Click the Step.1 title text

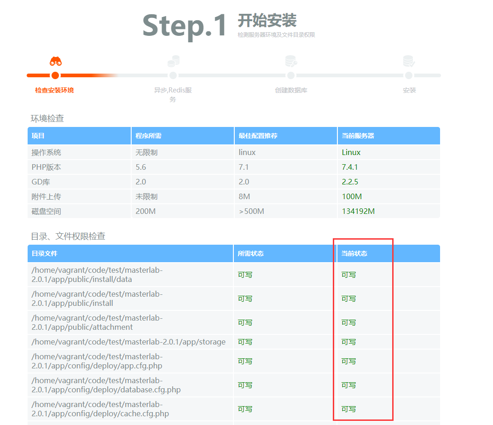pyautogui.click(x=185, y=26)
